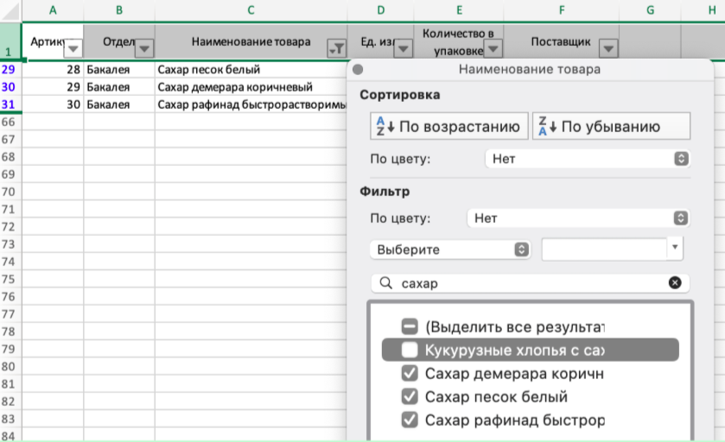
Task: Open the Артикул column filter dropdown
Action: pyautogui.click(x=73, y=48)
